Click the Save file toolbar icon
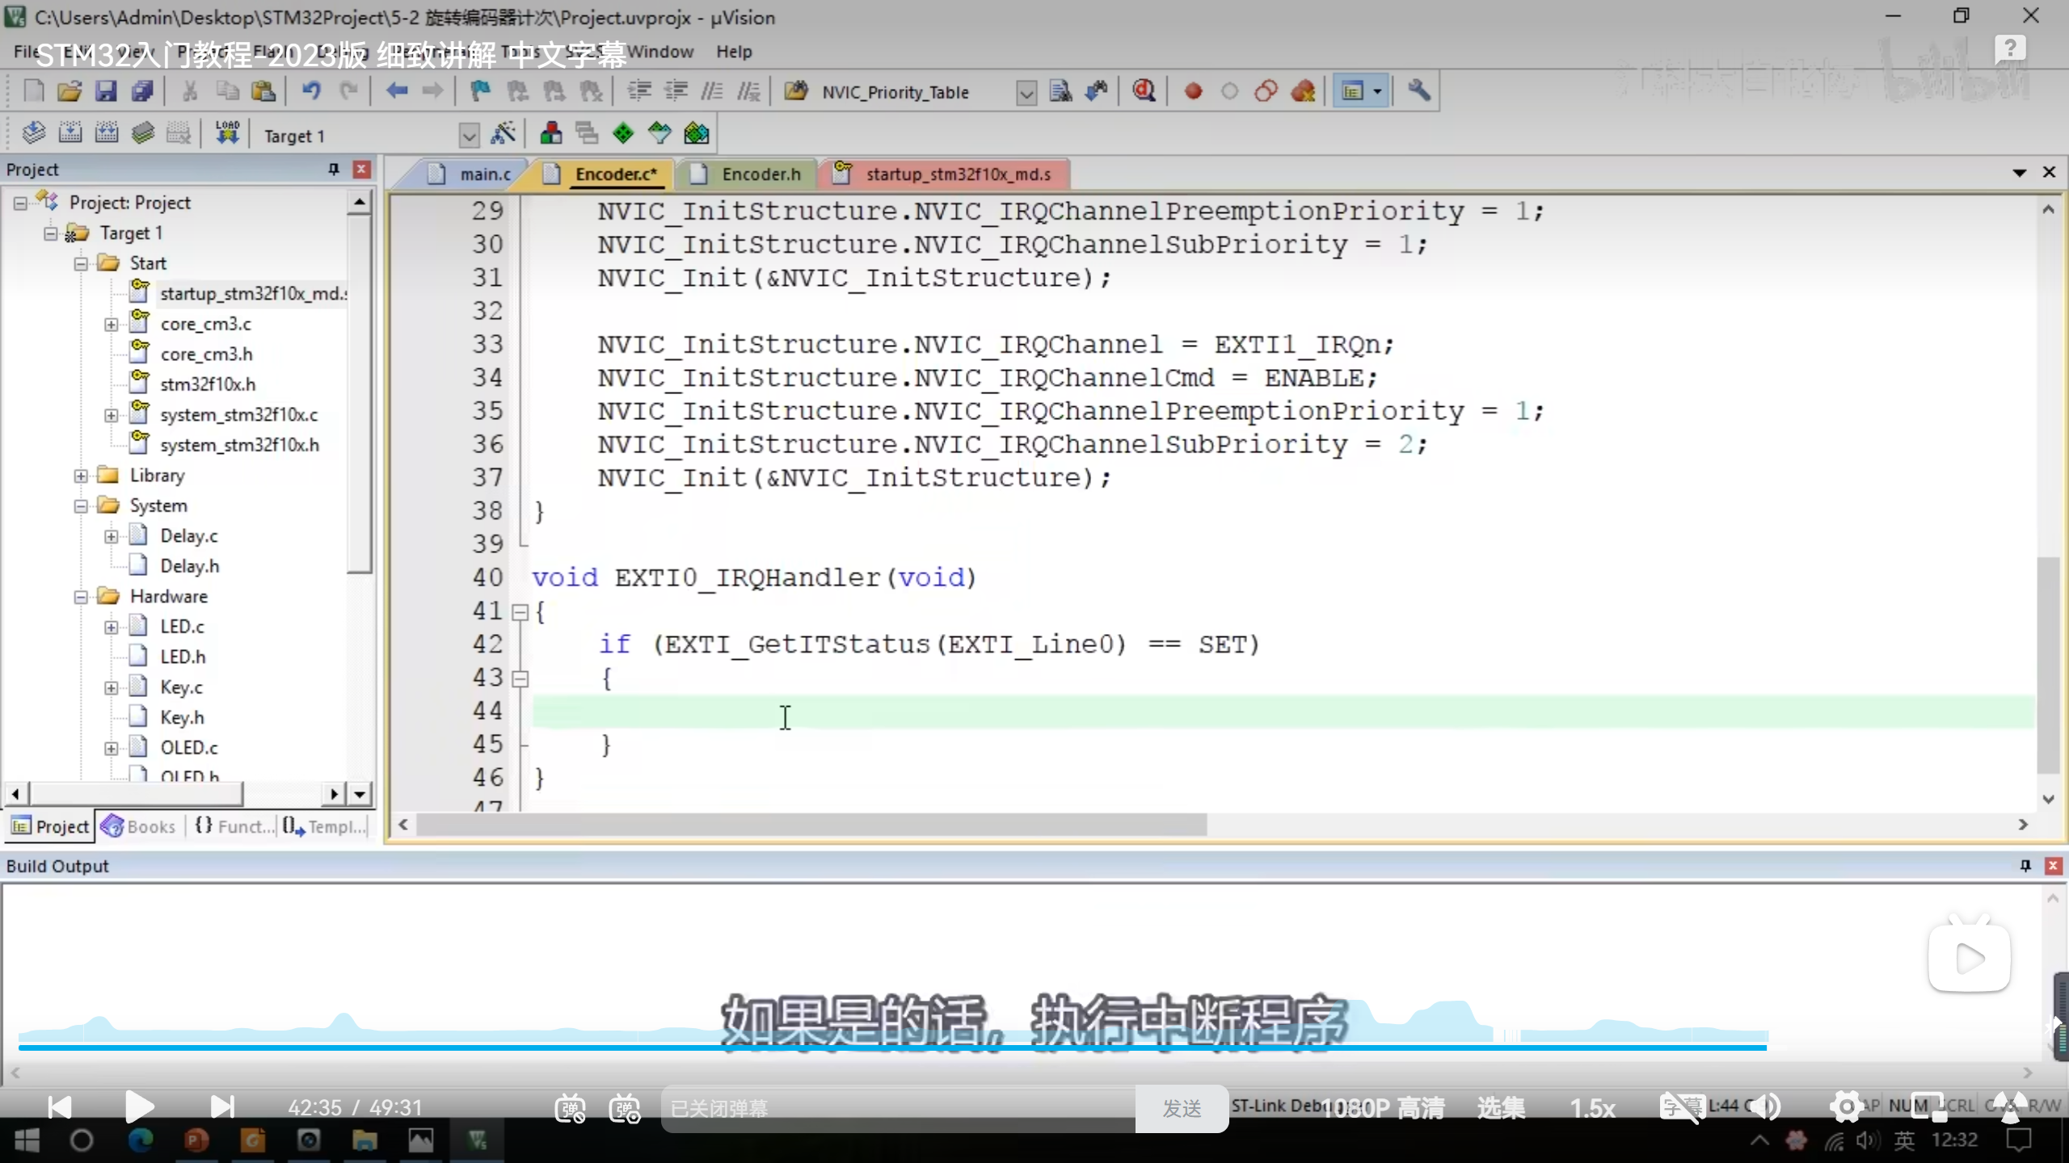2069x1163 pixels. [x=106, y=91]
